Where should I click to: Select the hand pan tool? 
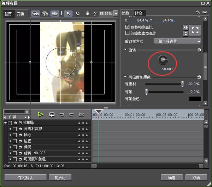88,13
